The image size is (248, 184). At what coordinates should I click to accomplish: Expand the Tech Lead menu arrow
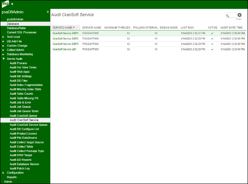tap(3, 37)
